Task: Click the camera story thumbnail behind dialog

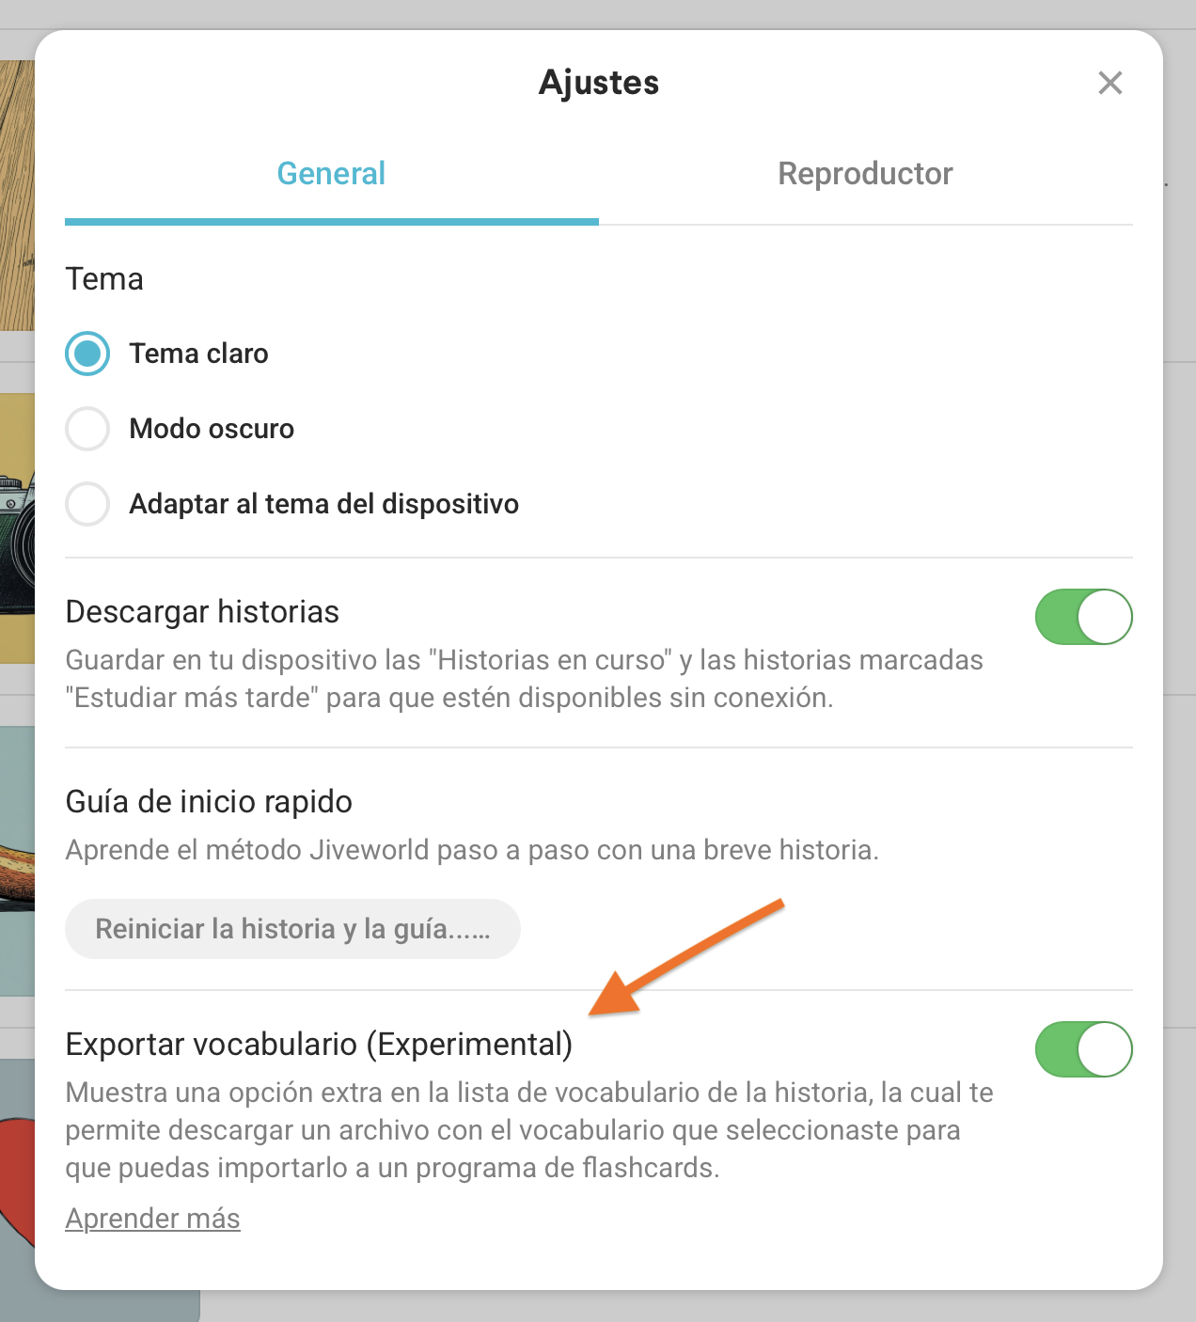Action: (x=17, y=528)
